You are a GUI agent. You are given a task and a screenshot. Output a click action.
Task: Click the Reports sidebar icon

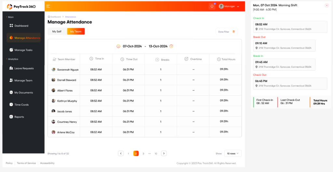tap(11, 117)
